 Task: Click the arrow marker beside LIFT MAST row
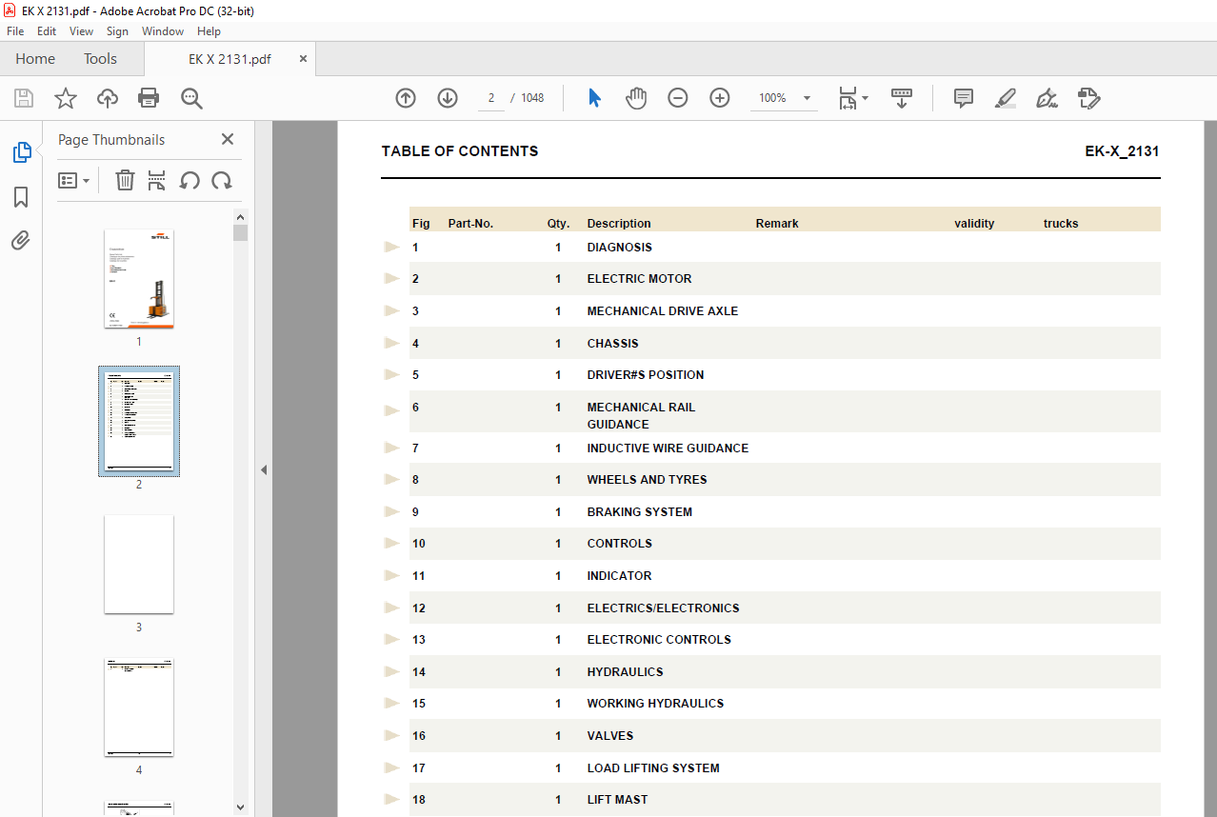(x=391, y=799)
